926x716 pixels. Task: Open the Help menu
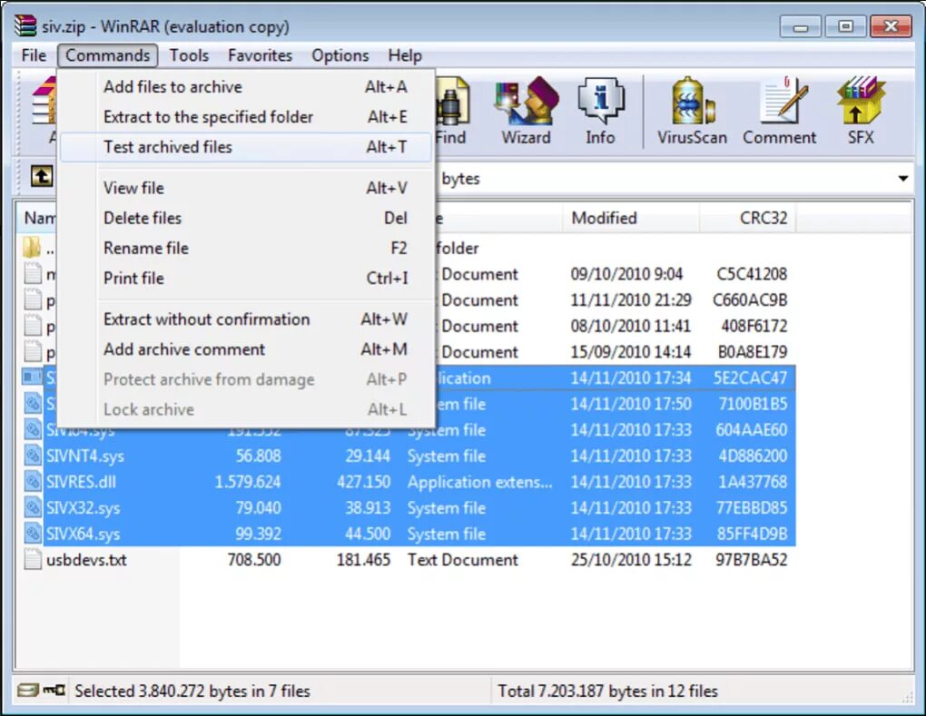click(405, 55)
